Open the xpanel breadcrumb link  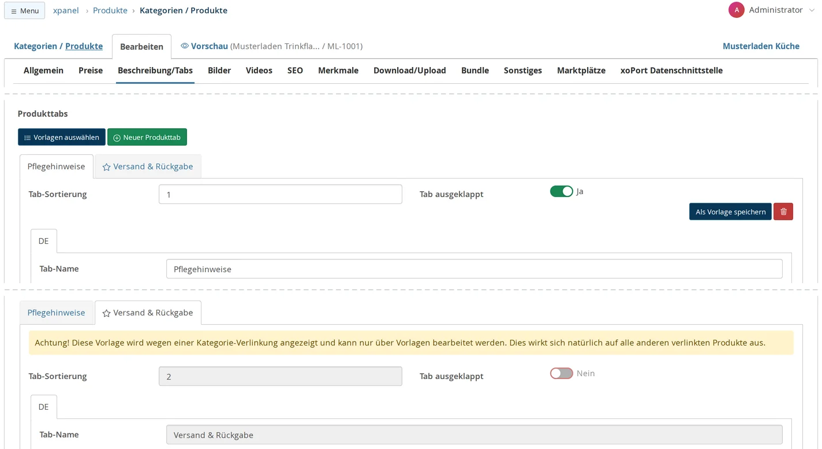pos(66,10)
